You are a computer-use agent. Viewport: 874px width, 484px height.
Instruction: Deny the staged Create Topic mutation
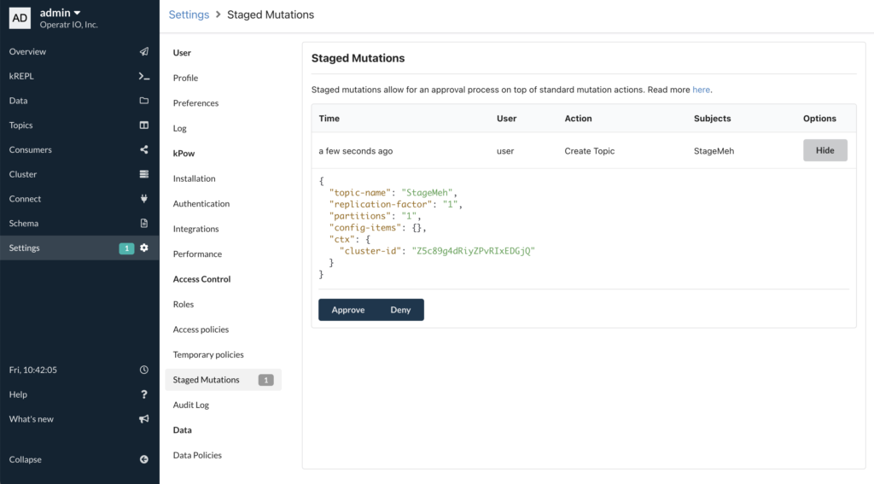coord(400,310)
